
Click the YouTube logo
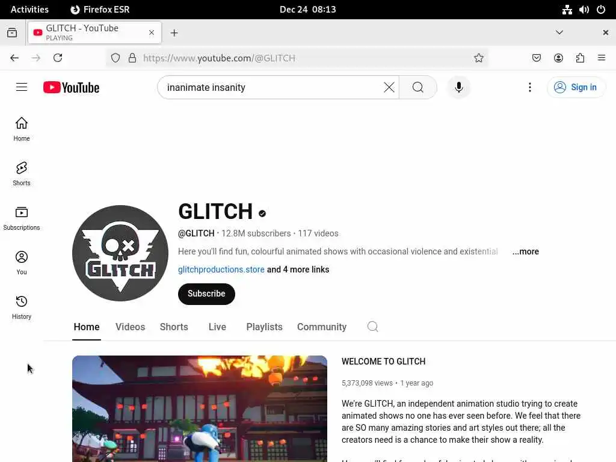(x=71, y=87)
